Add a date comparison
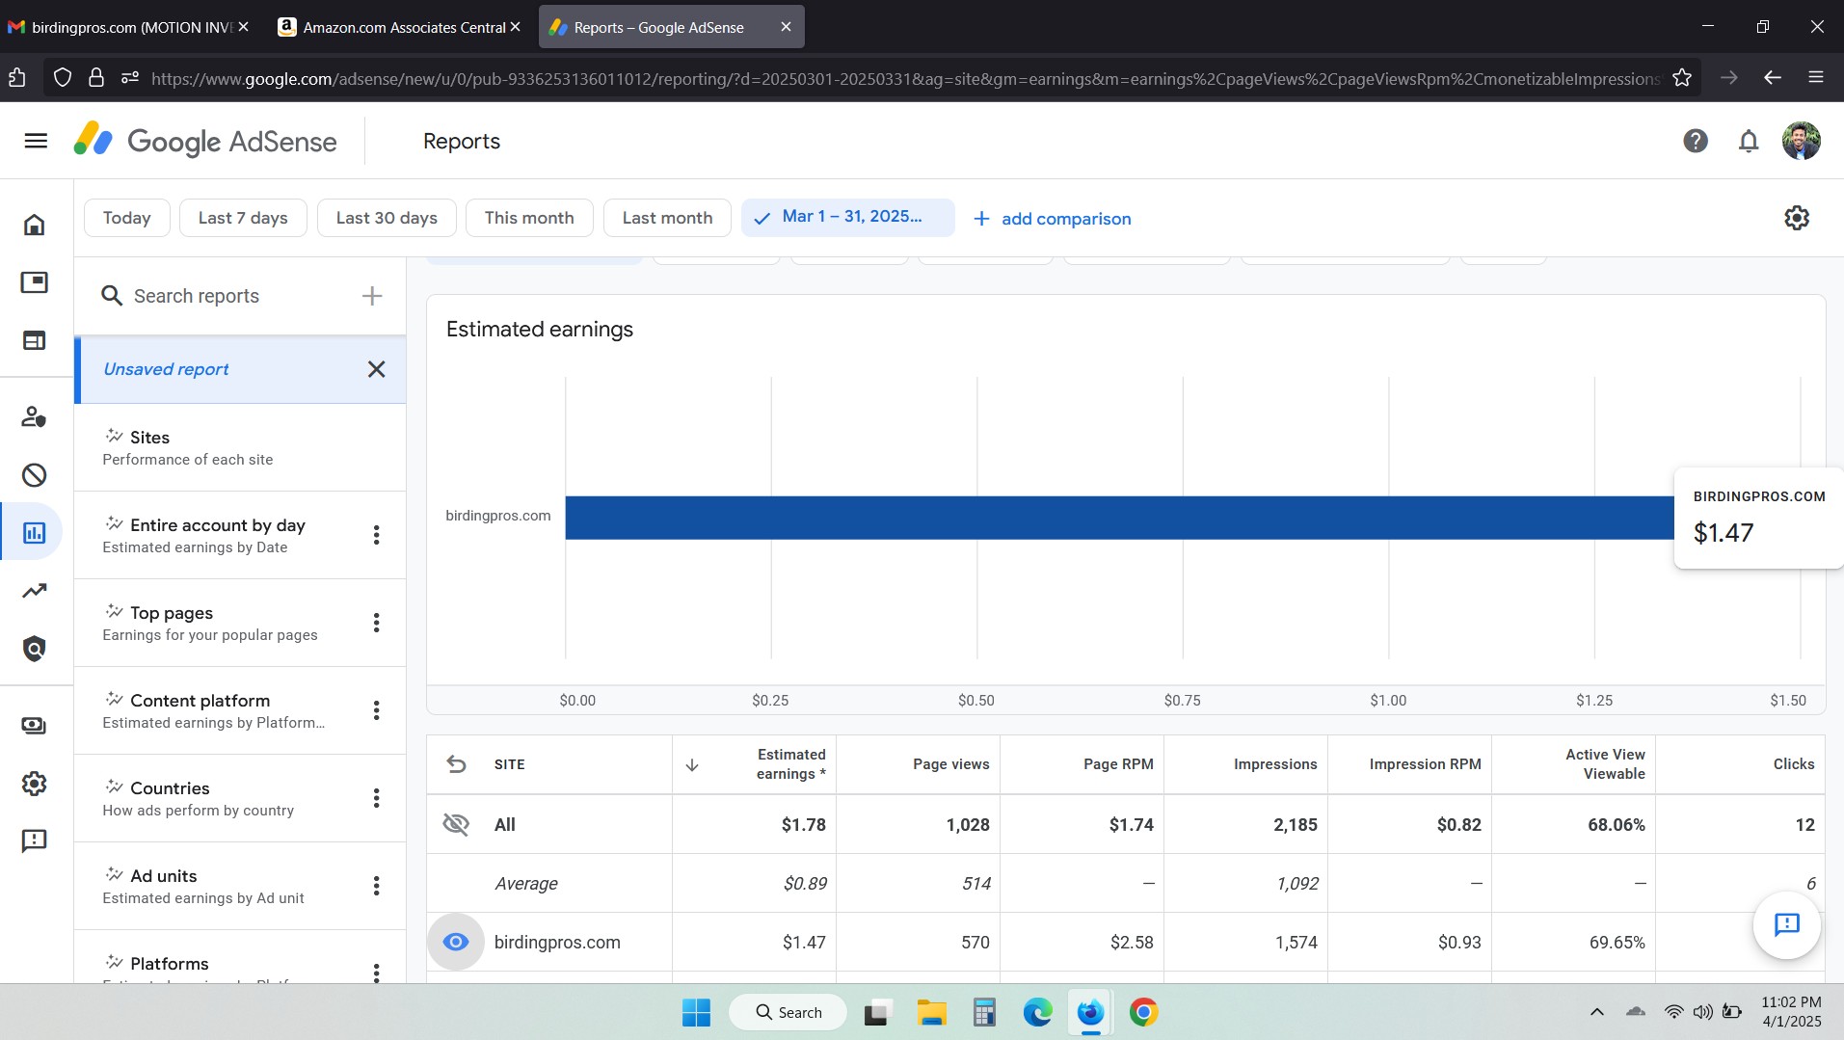 (x=1053, y=219)
